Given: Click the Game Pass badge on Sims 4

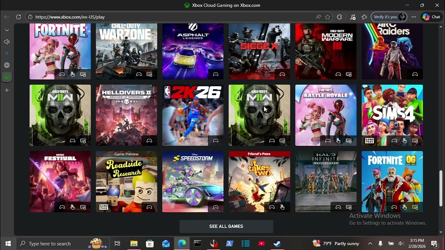Looking at the screenshot, I should tap(369, 141).
